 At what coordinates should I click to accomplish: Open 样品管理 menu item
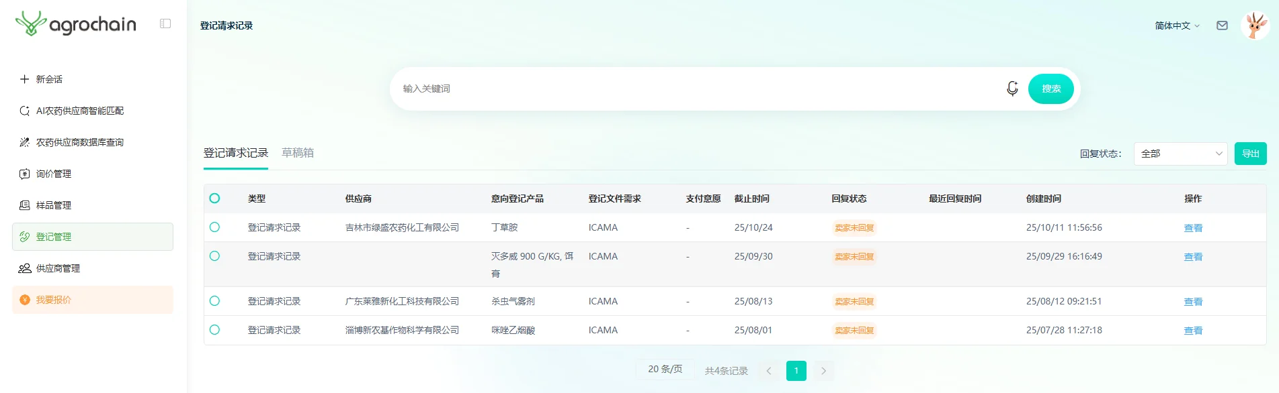tap(93, 205)
